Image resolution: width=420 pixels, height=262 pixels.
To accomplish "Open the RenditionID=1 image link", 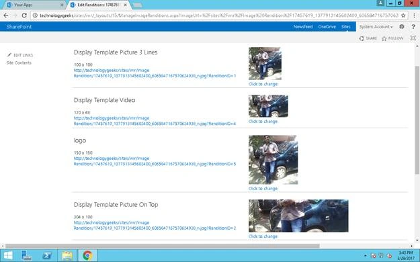I will click(x=155, y=73).
